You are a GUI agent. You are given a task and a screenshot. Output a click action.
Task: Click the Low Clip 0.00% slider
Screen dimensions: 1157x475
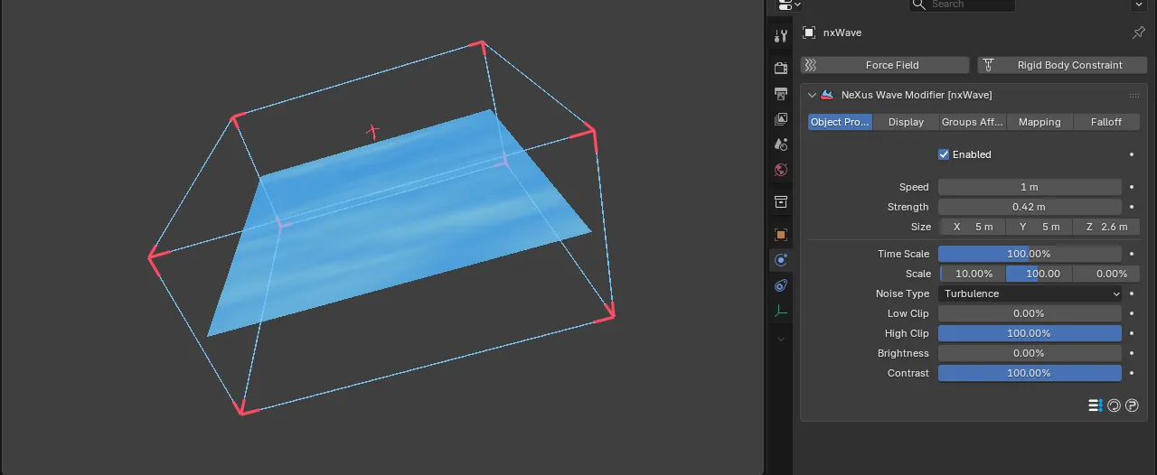[1030, 313]
